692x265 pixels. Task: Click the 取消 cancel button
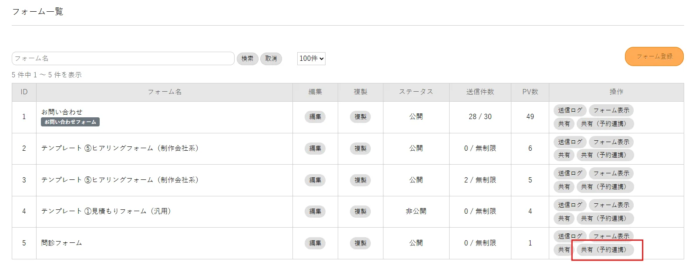(271, 59)
